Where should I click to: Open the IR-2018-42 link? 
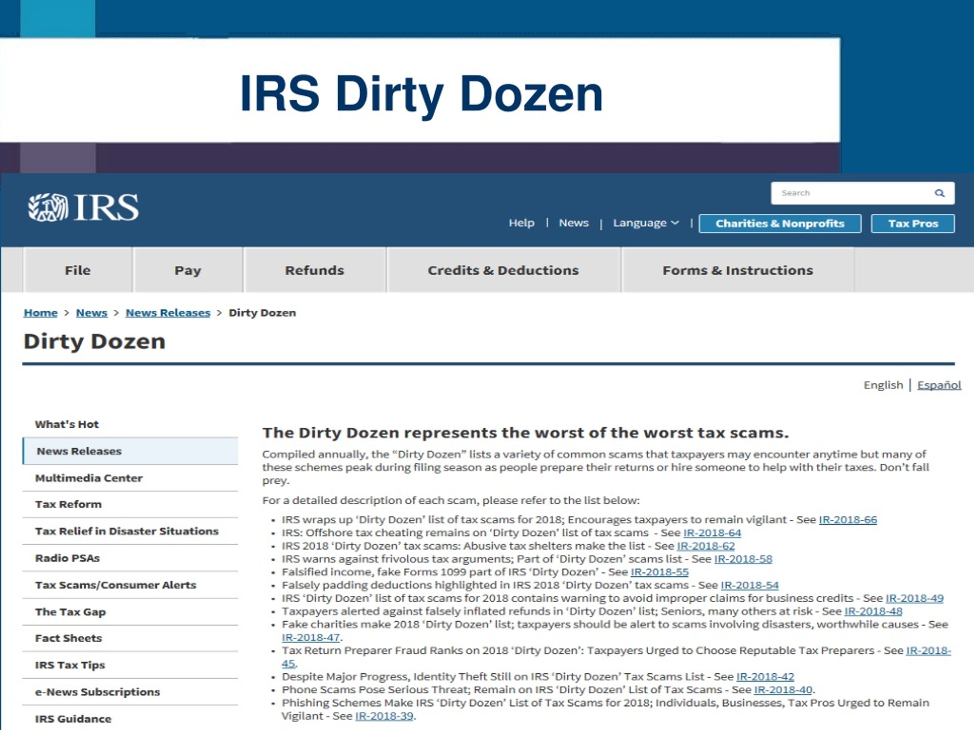(765, 677)
